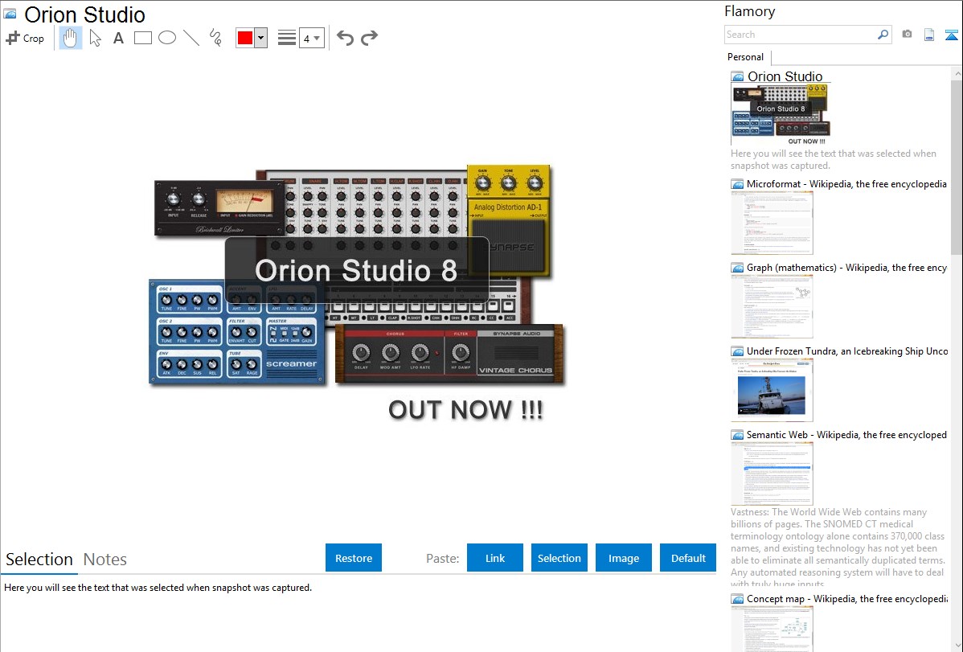The image size is (963, 652).
Task: Open the Microformat - Wikipedia snapshot title
Action: [847, 184]
